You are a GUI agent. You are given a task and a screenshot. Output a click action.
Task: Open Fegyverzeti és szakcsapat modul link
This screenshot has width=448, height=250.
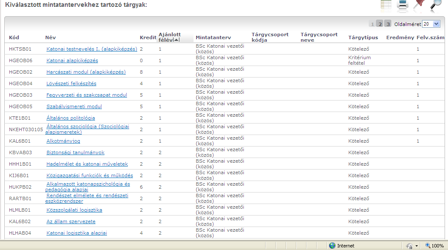click(87, 95)
